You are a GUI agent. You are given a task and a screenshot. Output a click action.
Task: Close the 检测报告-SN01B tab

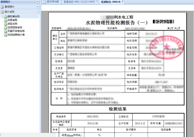pos(123,2)
